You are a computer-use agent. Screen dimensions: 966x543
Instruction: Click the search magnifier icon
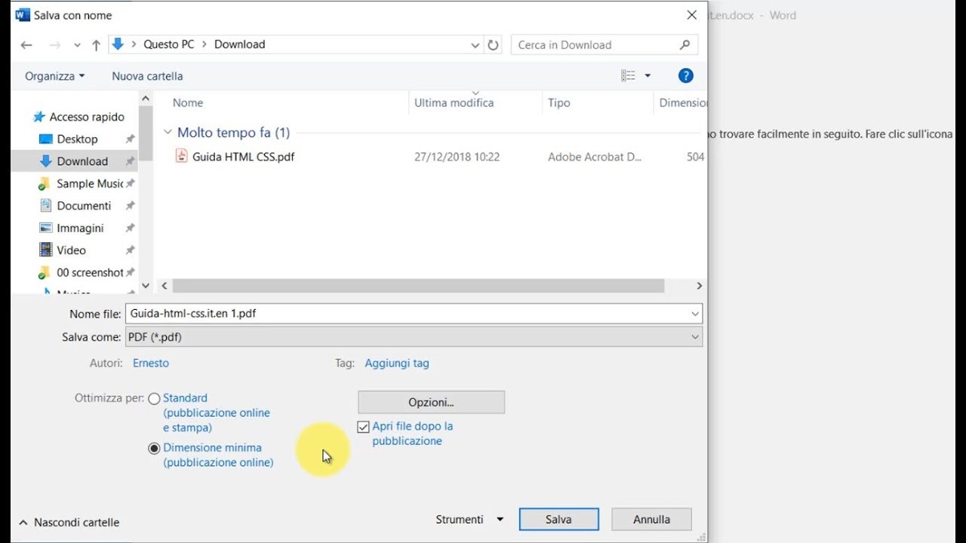click(x=685, y=45)
